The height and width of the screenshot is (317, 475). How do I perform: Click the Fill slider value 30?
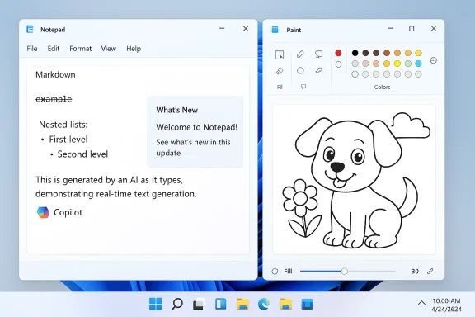pos(415,272)
